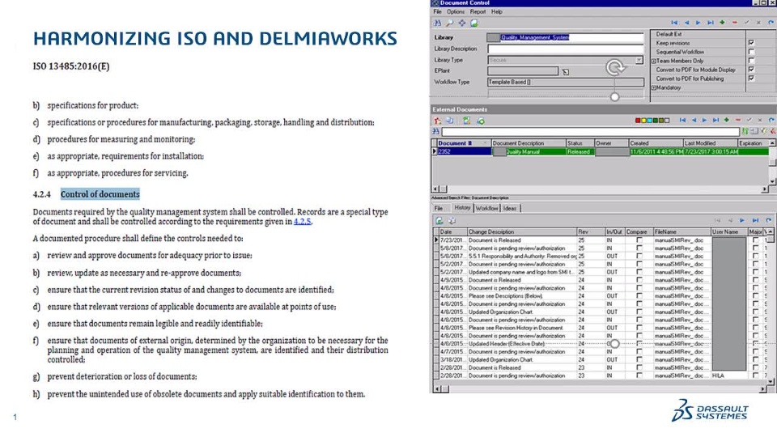This screenshot has width=777, height=437.
Task: Refresh the History list
Action: [x=769, y=220]
